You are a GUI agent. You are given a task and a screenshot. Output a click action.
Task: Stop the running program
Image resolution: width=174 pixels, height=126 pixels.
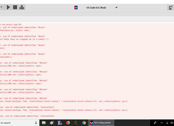[15, 7]
